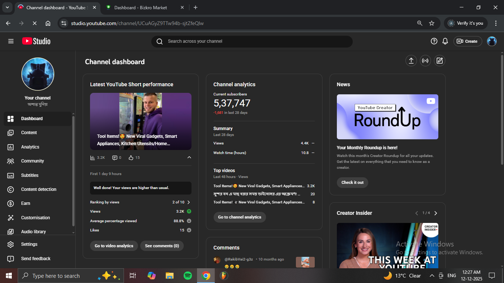Open the notifications bell
The image size is (504, 283).
445,41
